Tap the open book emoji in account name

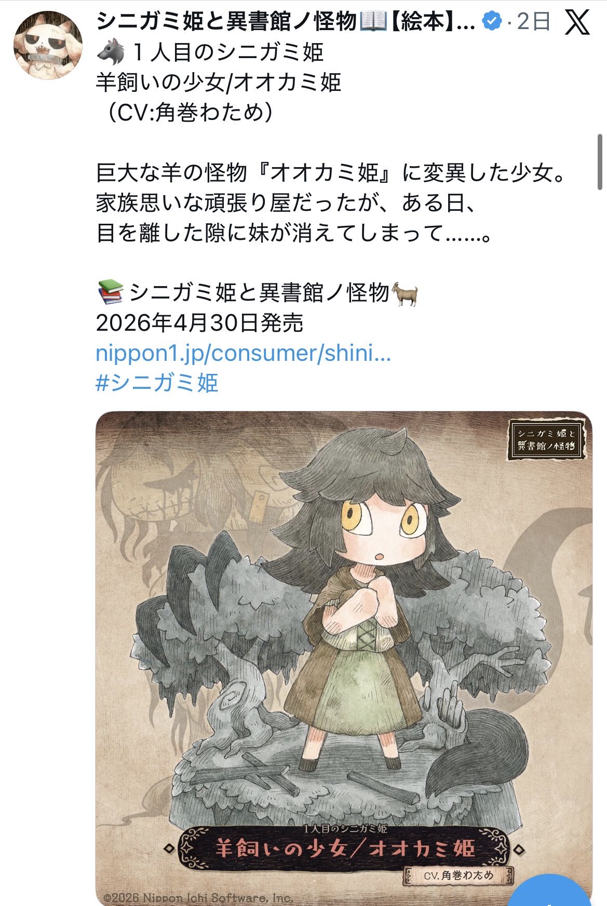tap(372, 22)
